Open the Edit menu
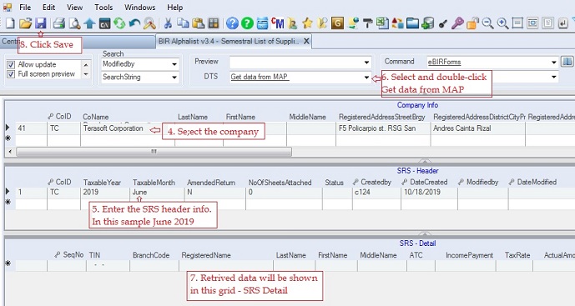Screen dimensions: 575x306 [x=48, y=8]
